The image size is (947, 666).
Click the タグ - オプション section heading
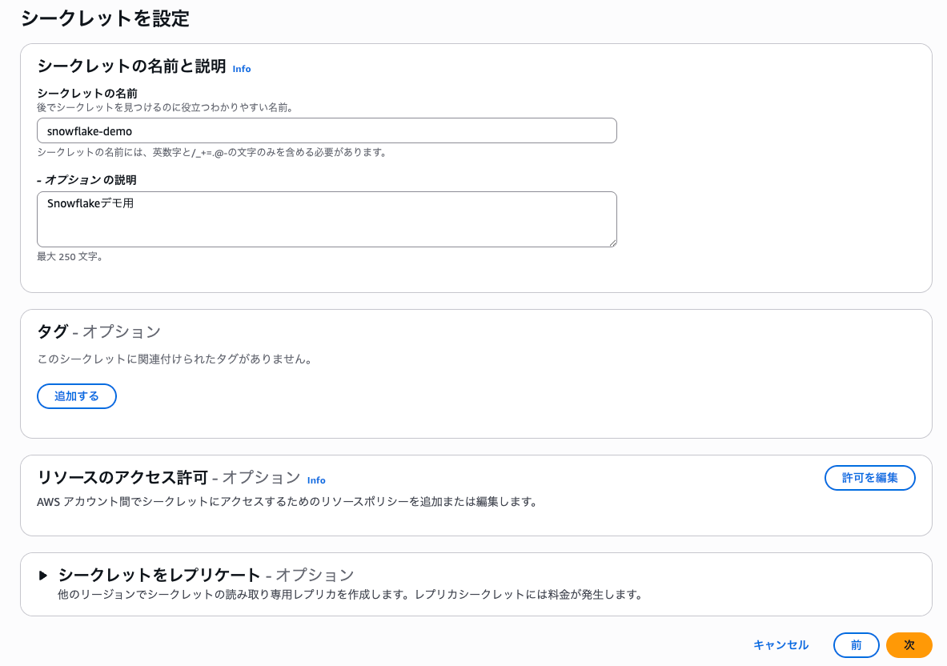pos(99,331)
